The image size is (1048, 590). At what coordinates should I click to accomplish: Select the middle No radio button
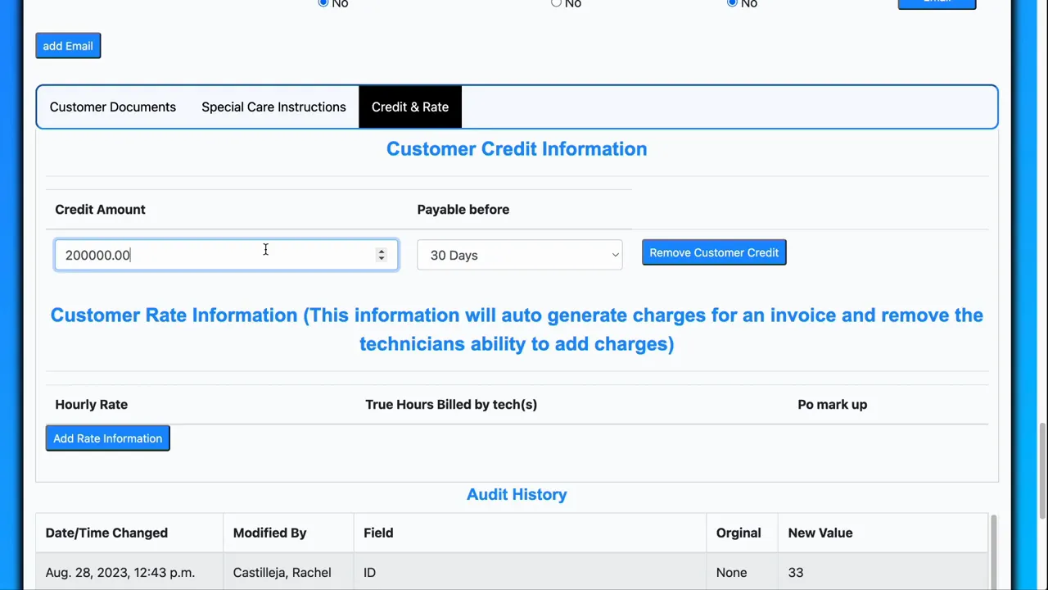556,3
